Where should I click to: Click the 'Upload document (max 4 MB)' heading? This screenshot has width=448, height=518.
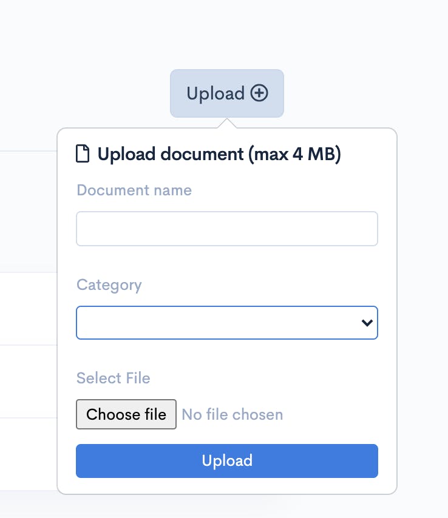[219, 154]
